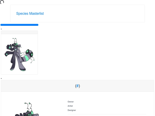The height and width of the screenshot is (116, 155).
Task: Click the green ring at the tail tip
Action: [28, 52]
